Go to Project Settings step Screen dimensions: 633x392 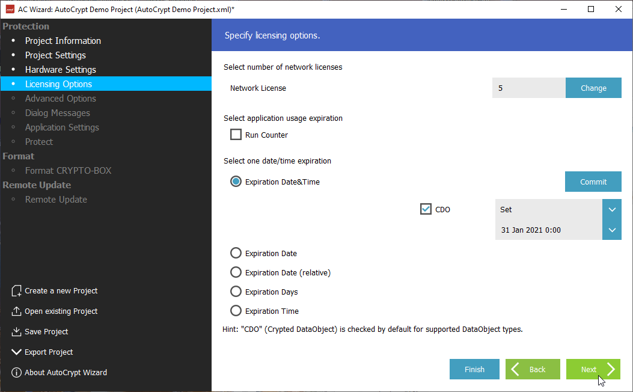coord(55,55)
